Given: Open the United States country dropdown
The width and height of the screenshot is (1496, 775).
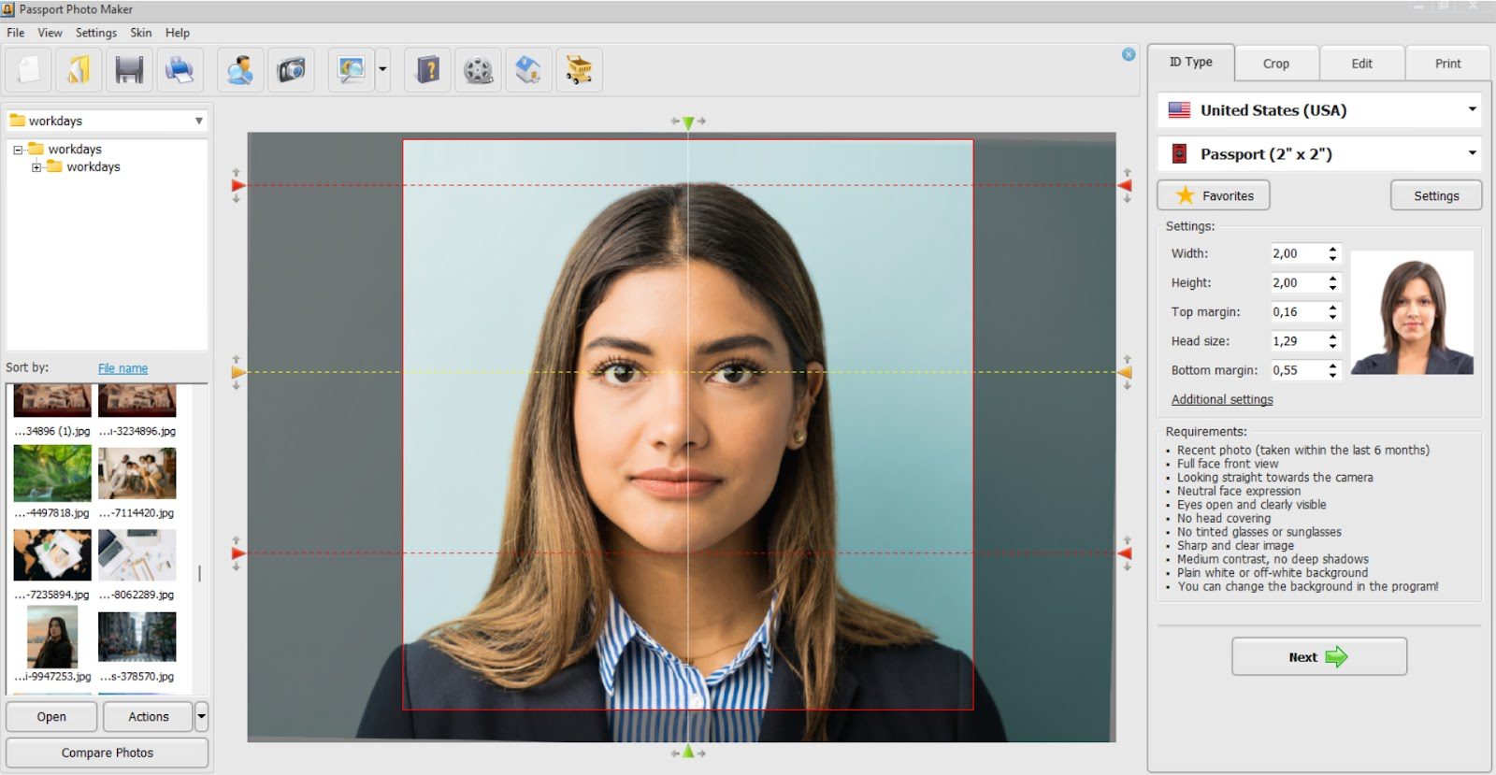Looking at the screenshot, I should [1472, 110].
